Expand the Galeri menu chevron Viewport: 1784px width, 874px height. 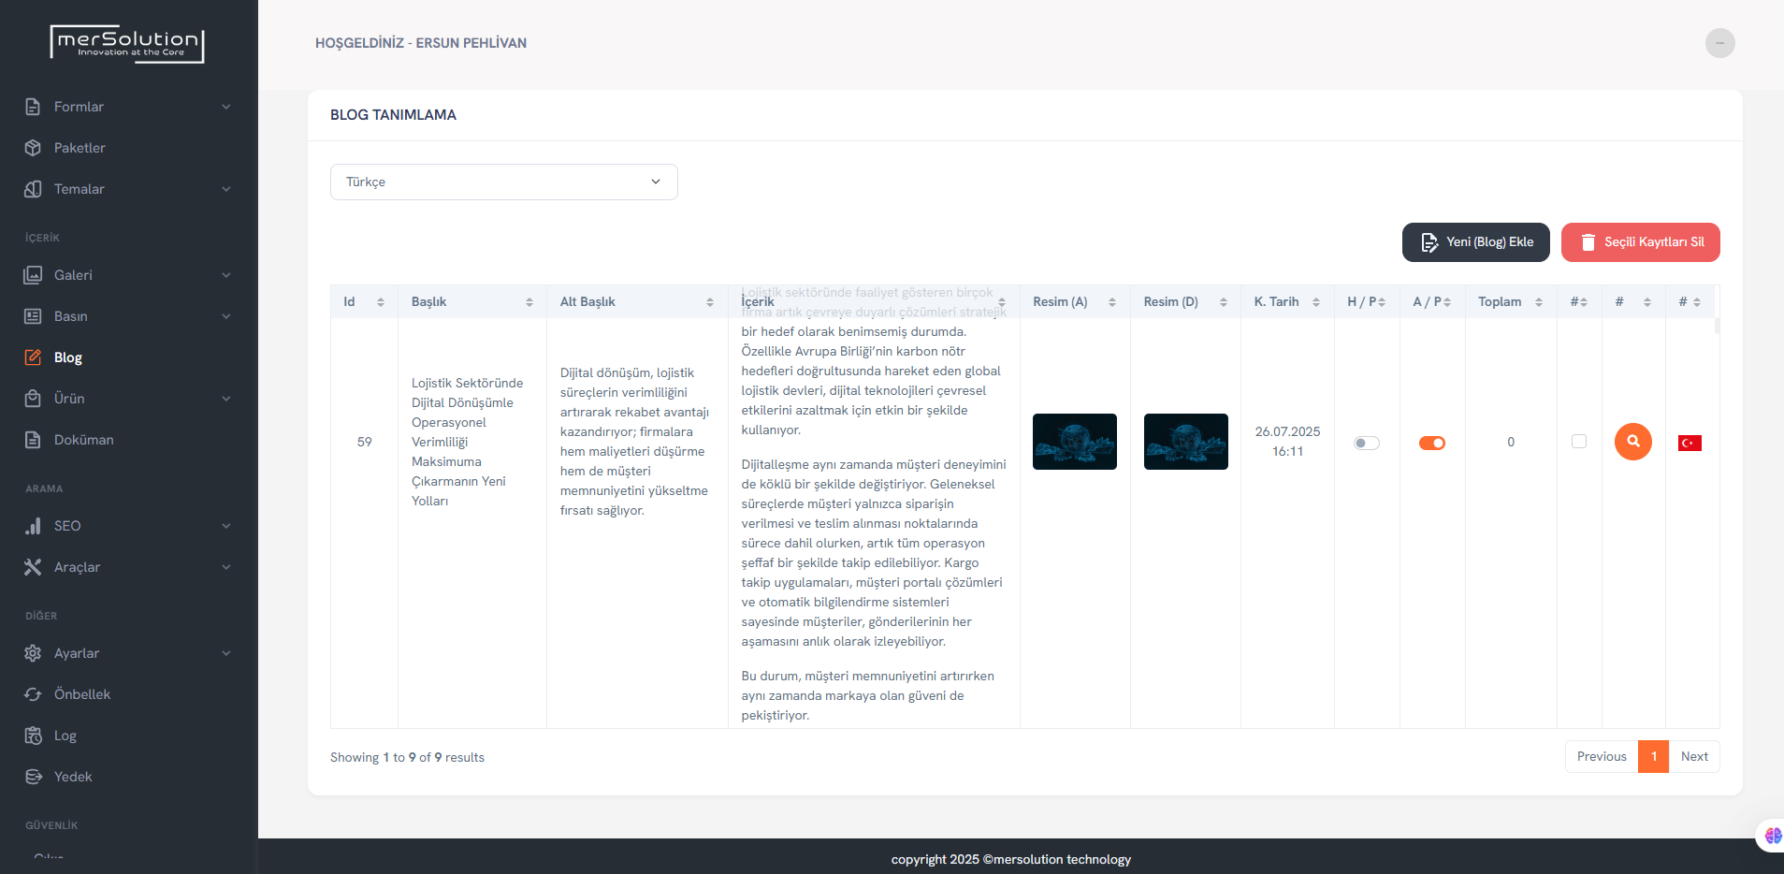point(226,275)
